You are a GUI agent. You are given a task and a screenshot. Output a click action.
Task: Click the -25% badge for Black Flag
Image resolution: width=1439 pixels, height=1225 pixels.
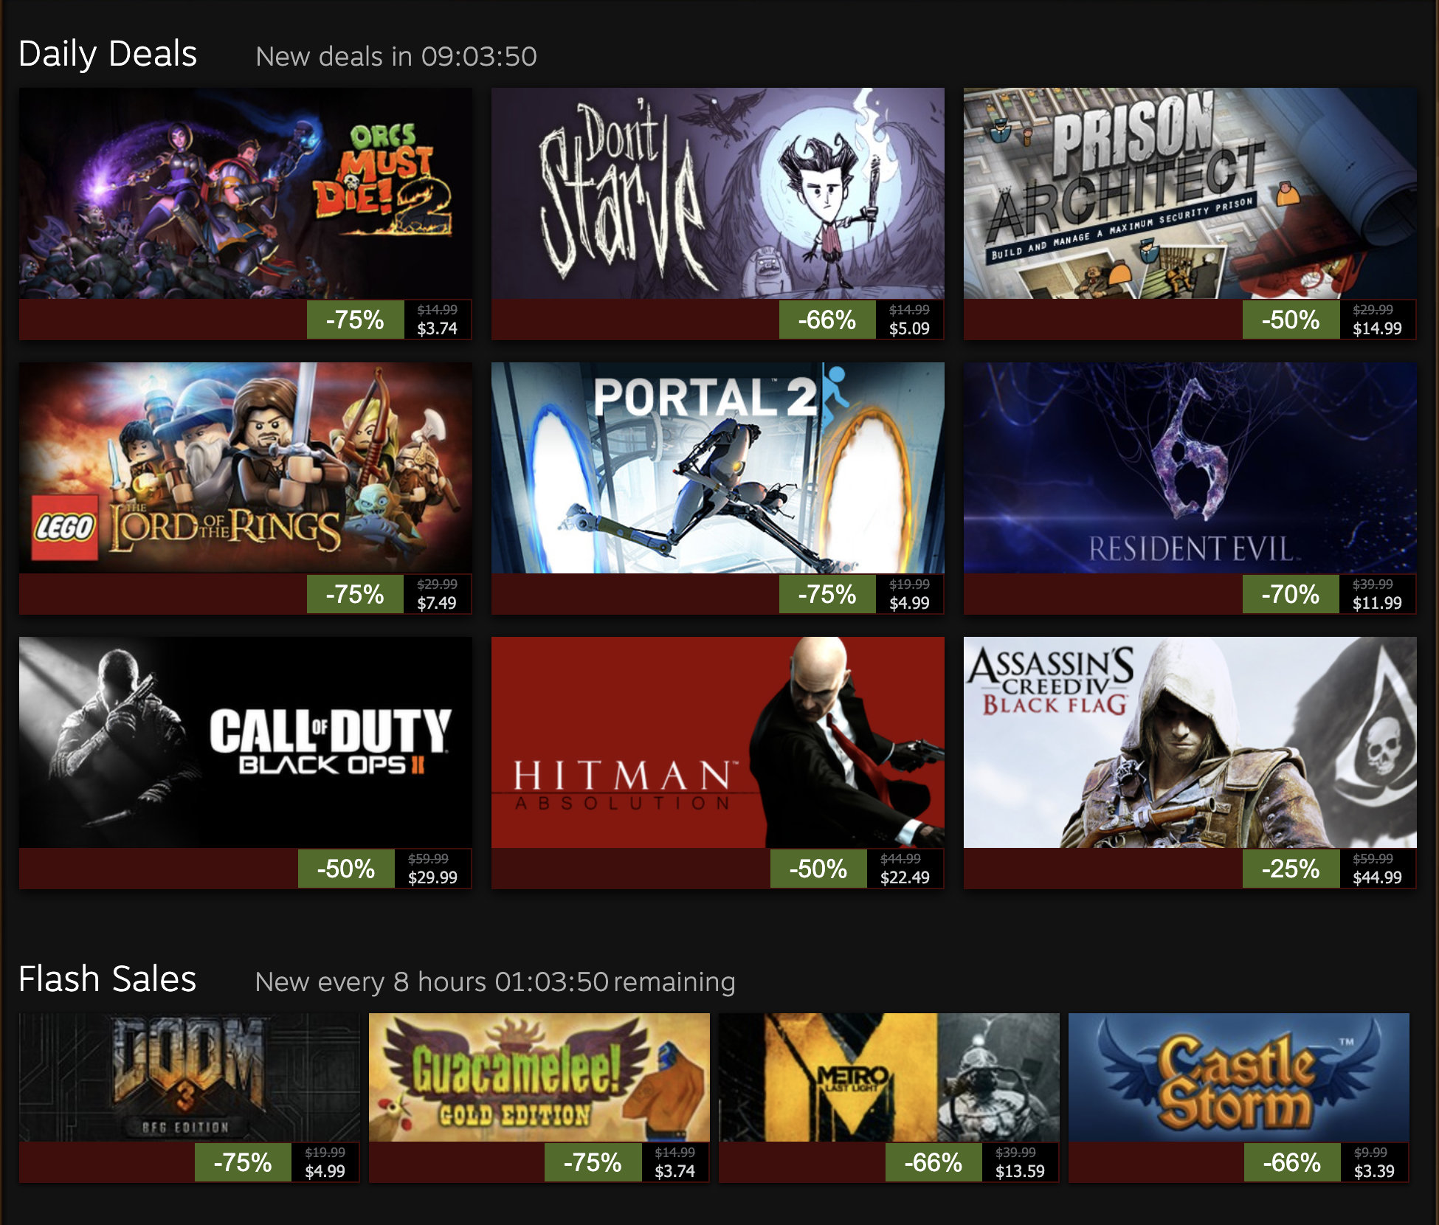pos(1290,869)
